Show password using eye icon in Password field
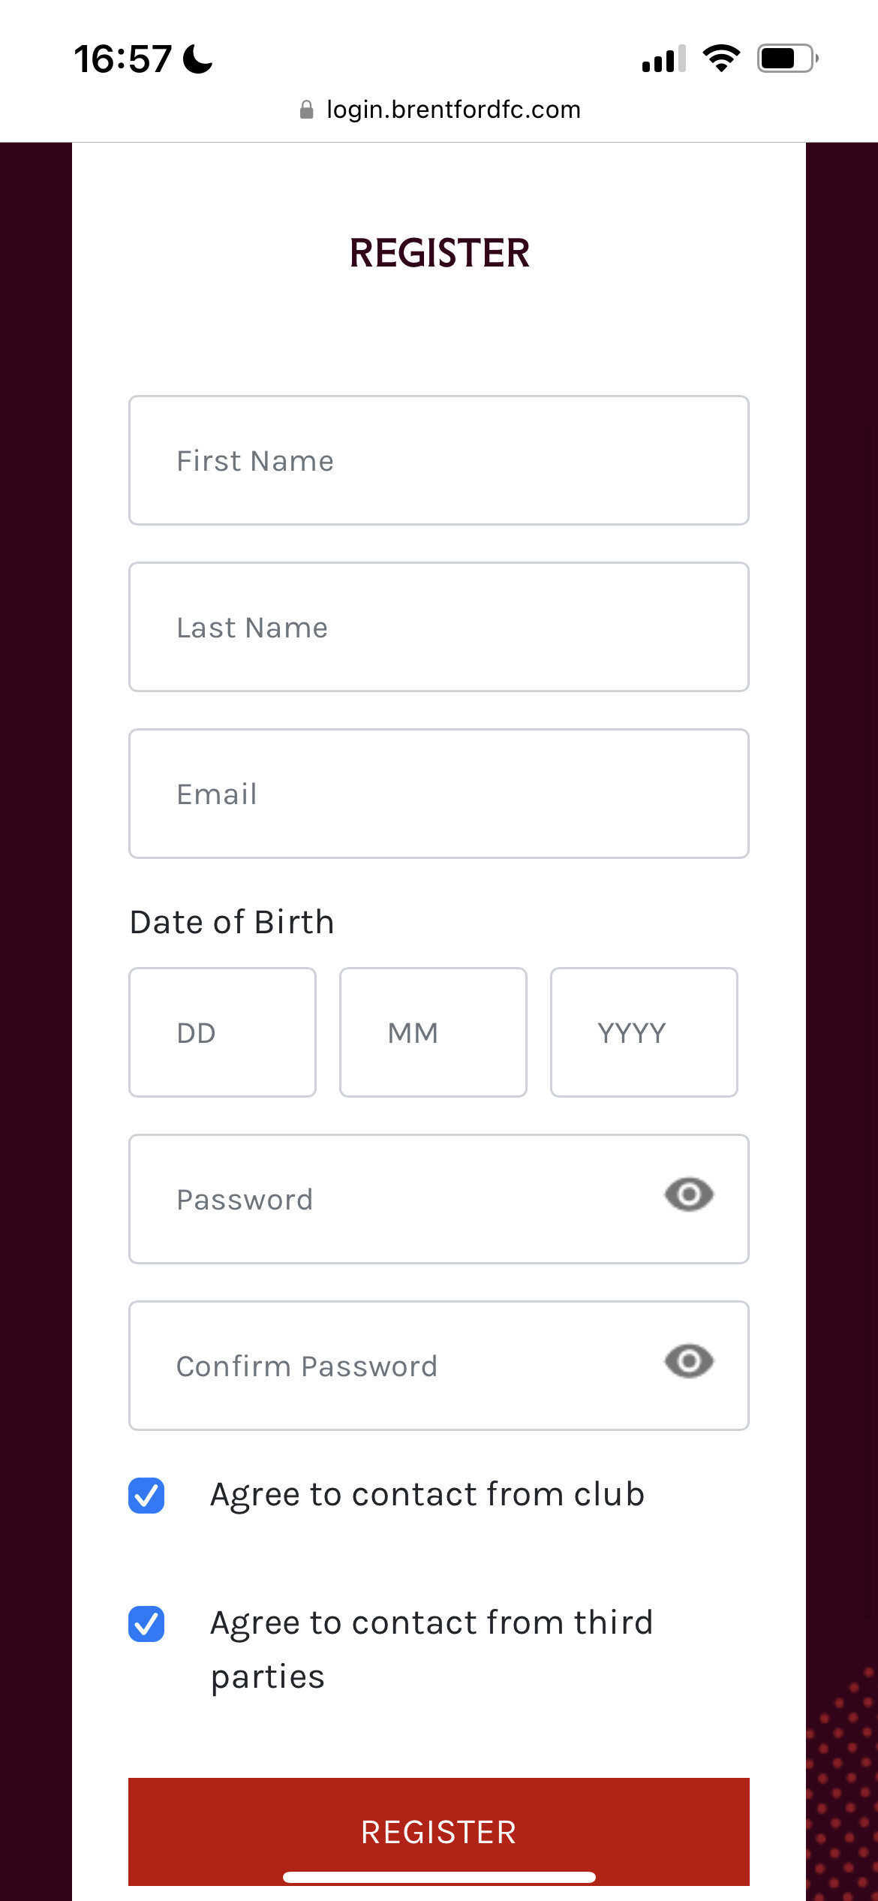 pyautogui.click(x=689, y=1195)
